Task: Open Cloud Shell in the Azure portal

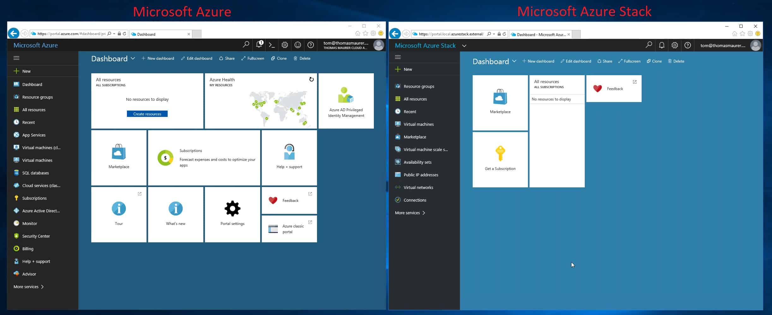Action: [x=272, y=45]
